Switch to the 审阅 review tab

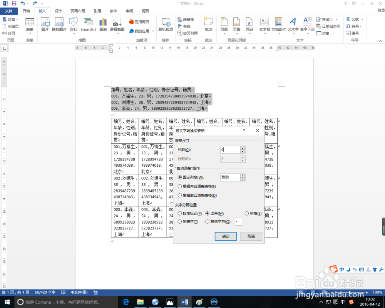click(x=129, y=11)
